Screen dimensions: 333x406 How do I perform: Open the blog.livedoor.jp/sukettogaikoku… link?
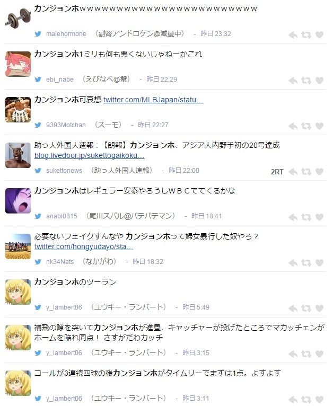click(89, 155)
